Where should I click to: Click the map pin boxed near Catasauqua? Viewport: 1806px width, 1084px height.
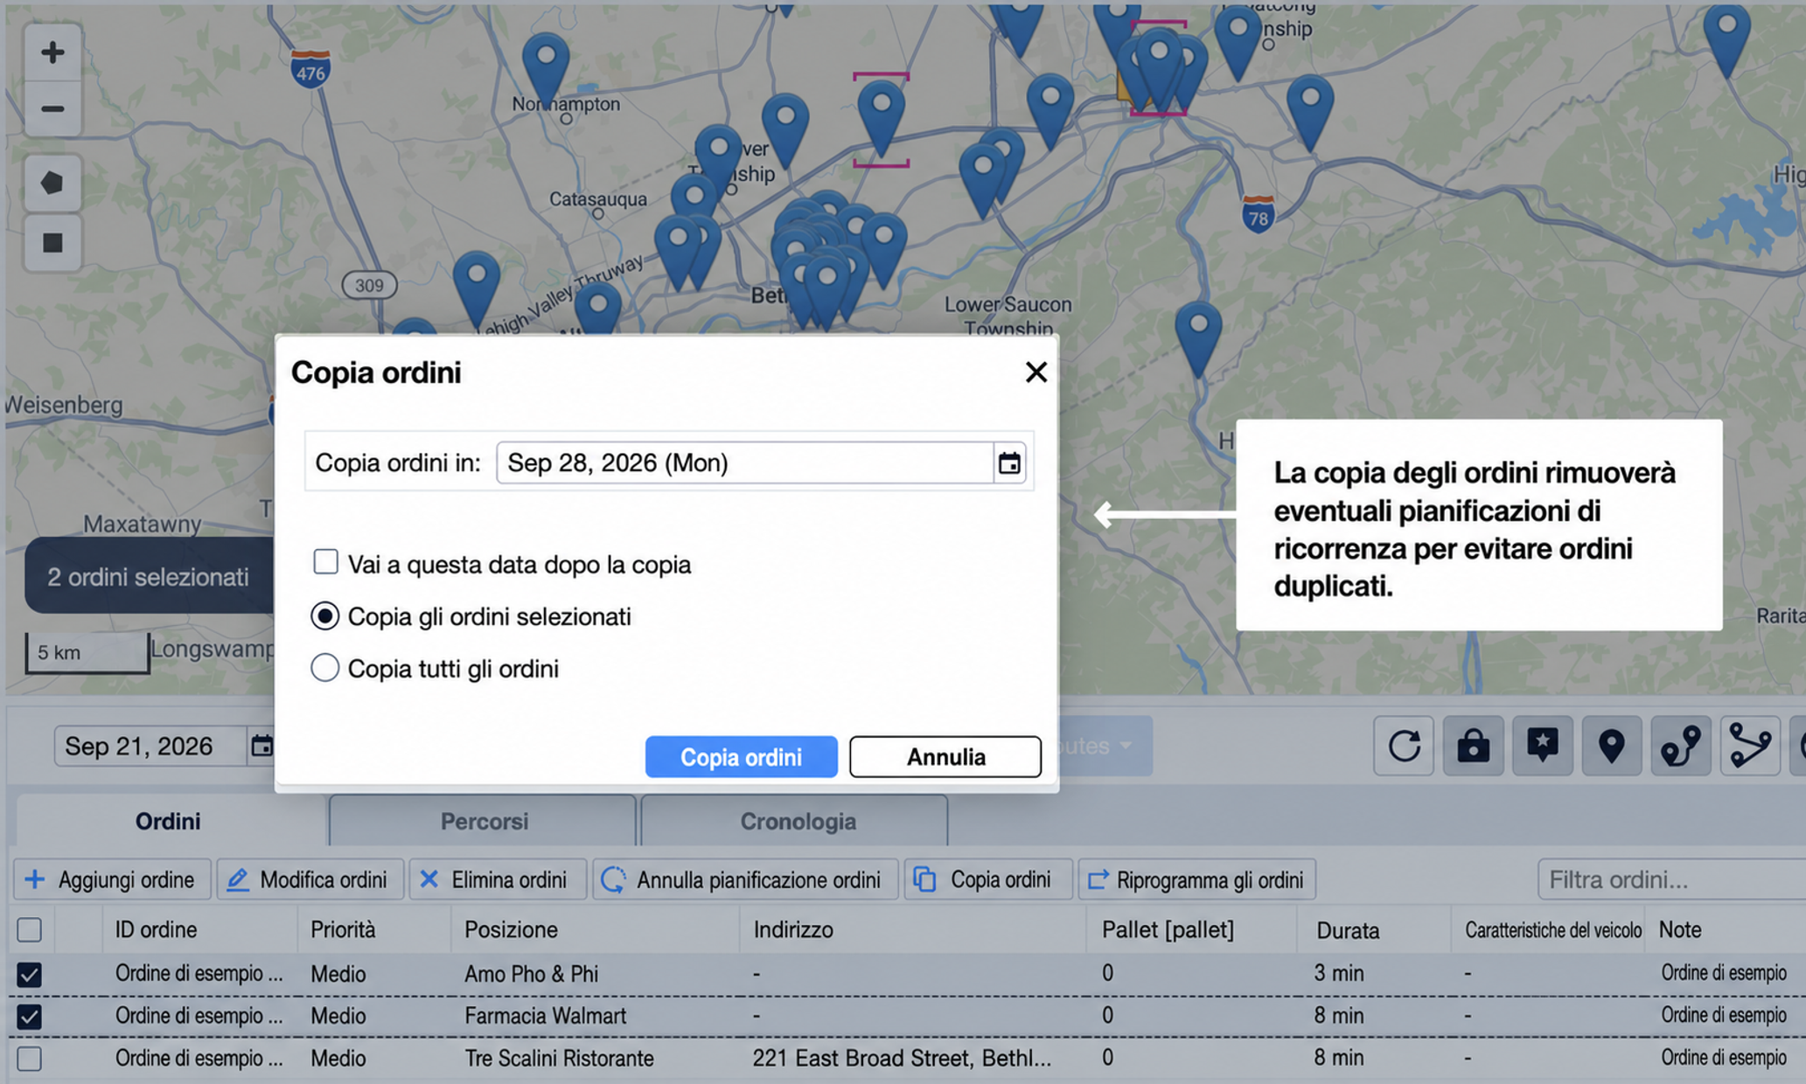pos(881,118)
